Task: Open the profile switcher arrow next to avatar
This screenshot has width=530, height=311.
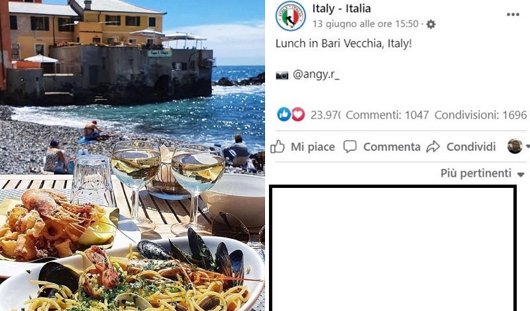Action: (527, 147)
